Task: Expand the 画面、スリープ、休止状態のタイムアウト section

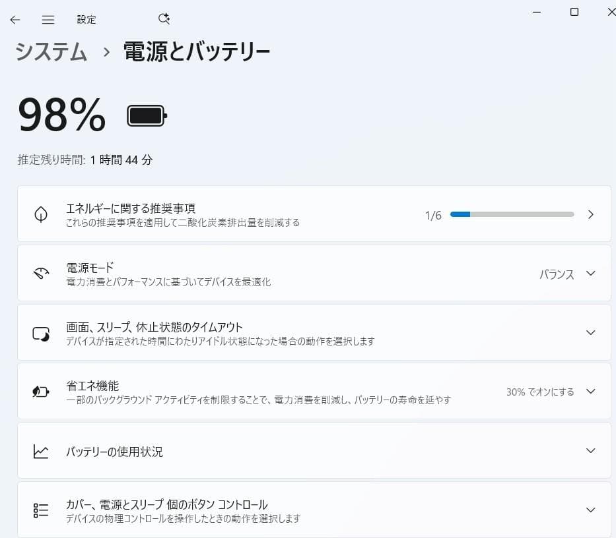Action: pyautogui.click(x=590, y=332)
